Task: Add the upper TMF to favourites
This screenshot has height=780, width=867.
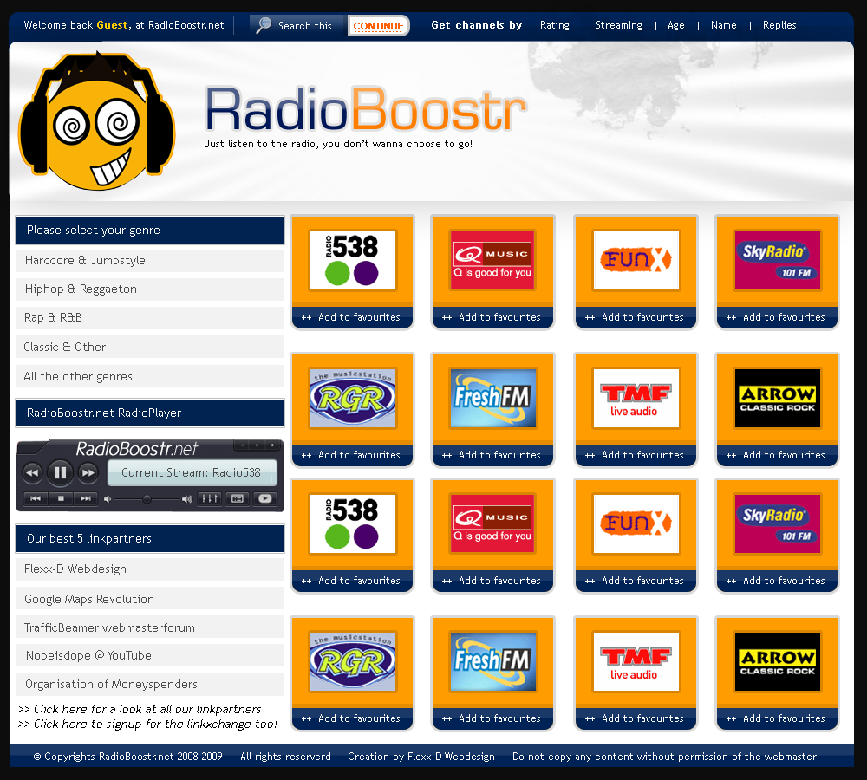Action: click(x=636, y=455)
